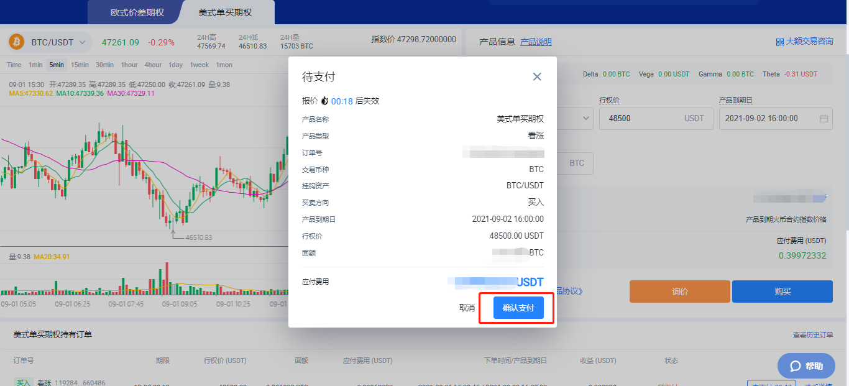Click the MA5:47330.62 indicator label
Screen dimensions: 849x386
30,93
